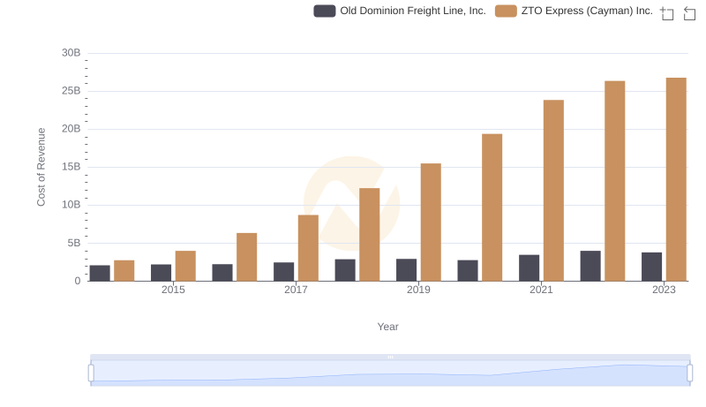The image size is (706, 407).
Task: Click the tan ZTO Express legend swatch
Action: (506, 11)
